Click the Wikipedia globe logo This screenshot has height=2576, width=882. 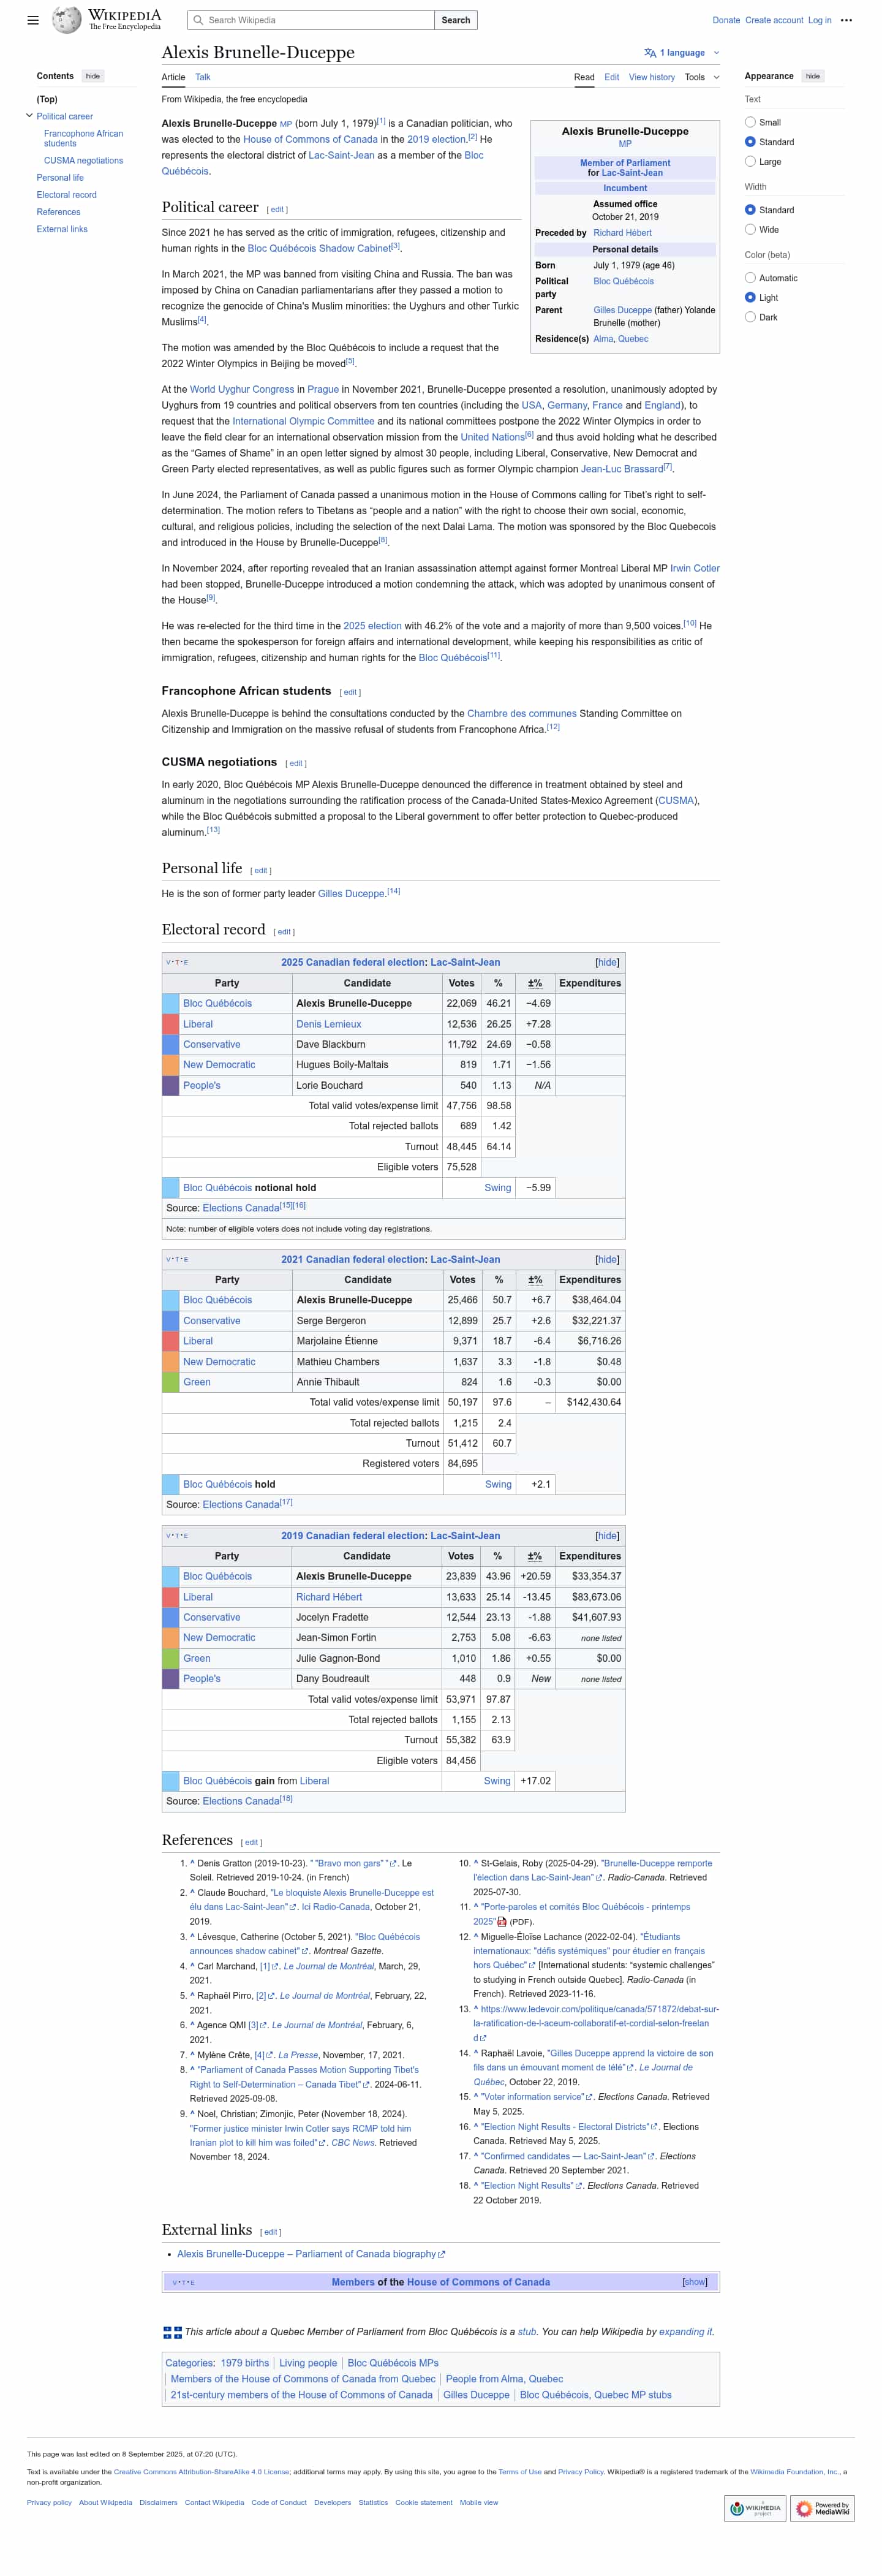pyautogui.click(x=66, y=20)
